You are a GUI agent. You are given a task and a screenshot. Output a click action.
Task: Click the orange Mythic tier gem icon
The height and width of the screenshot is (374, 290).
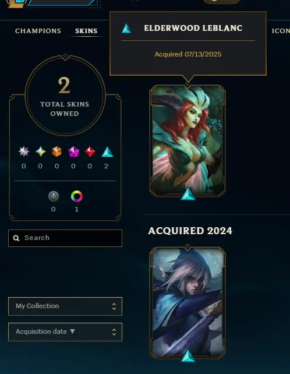click(x=56, y=151)
